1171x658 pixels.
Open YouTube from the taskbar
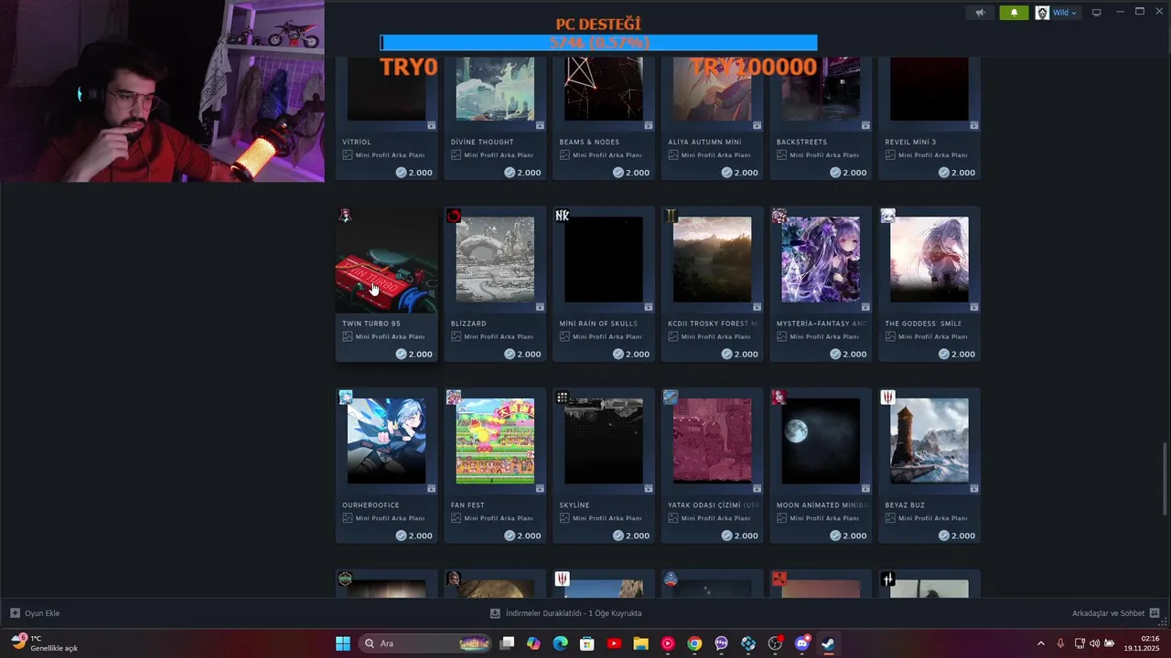[614, 643]
